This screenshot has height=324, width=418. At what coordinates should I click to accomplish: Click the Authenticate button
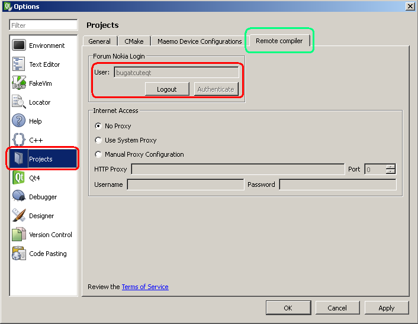[x=216, y=89]
